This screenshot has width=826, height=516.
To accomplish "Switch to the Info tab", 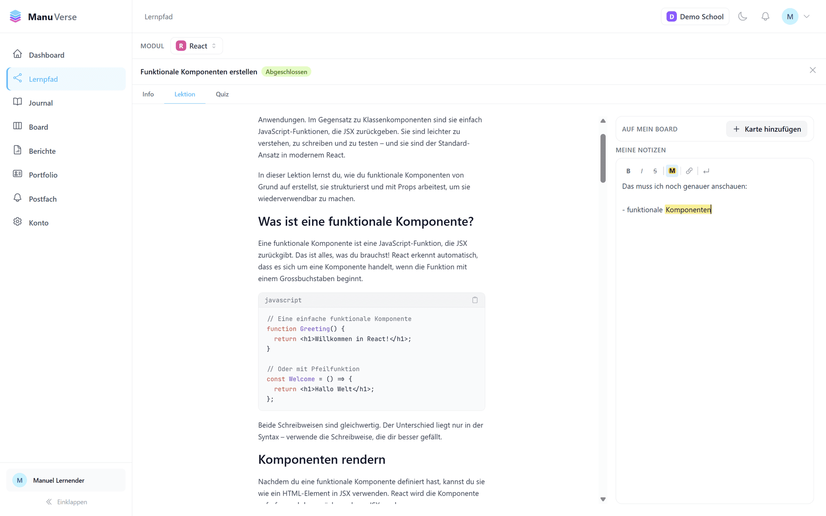I will point(148,94).
